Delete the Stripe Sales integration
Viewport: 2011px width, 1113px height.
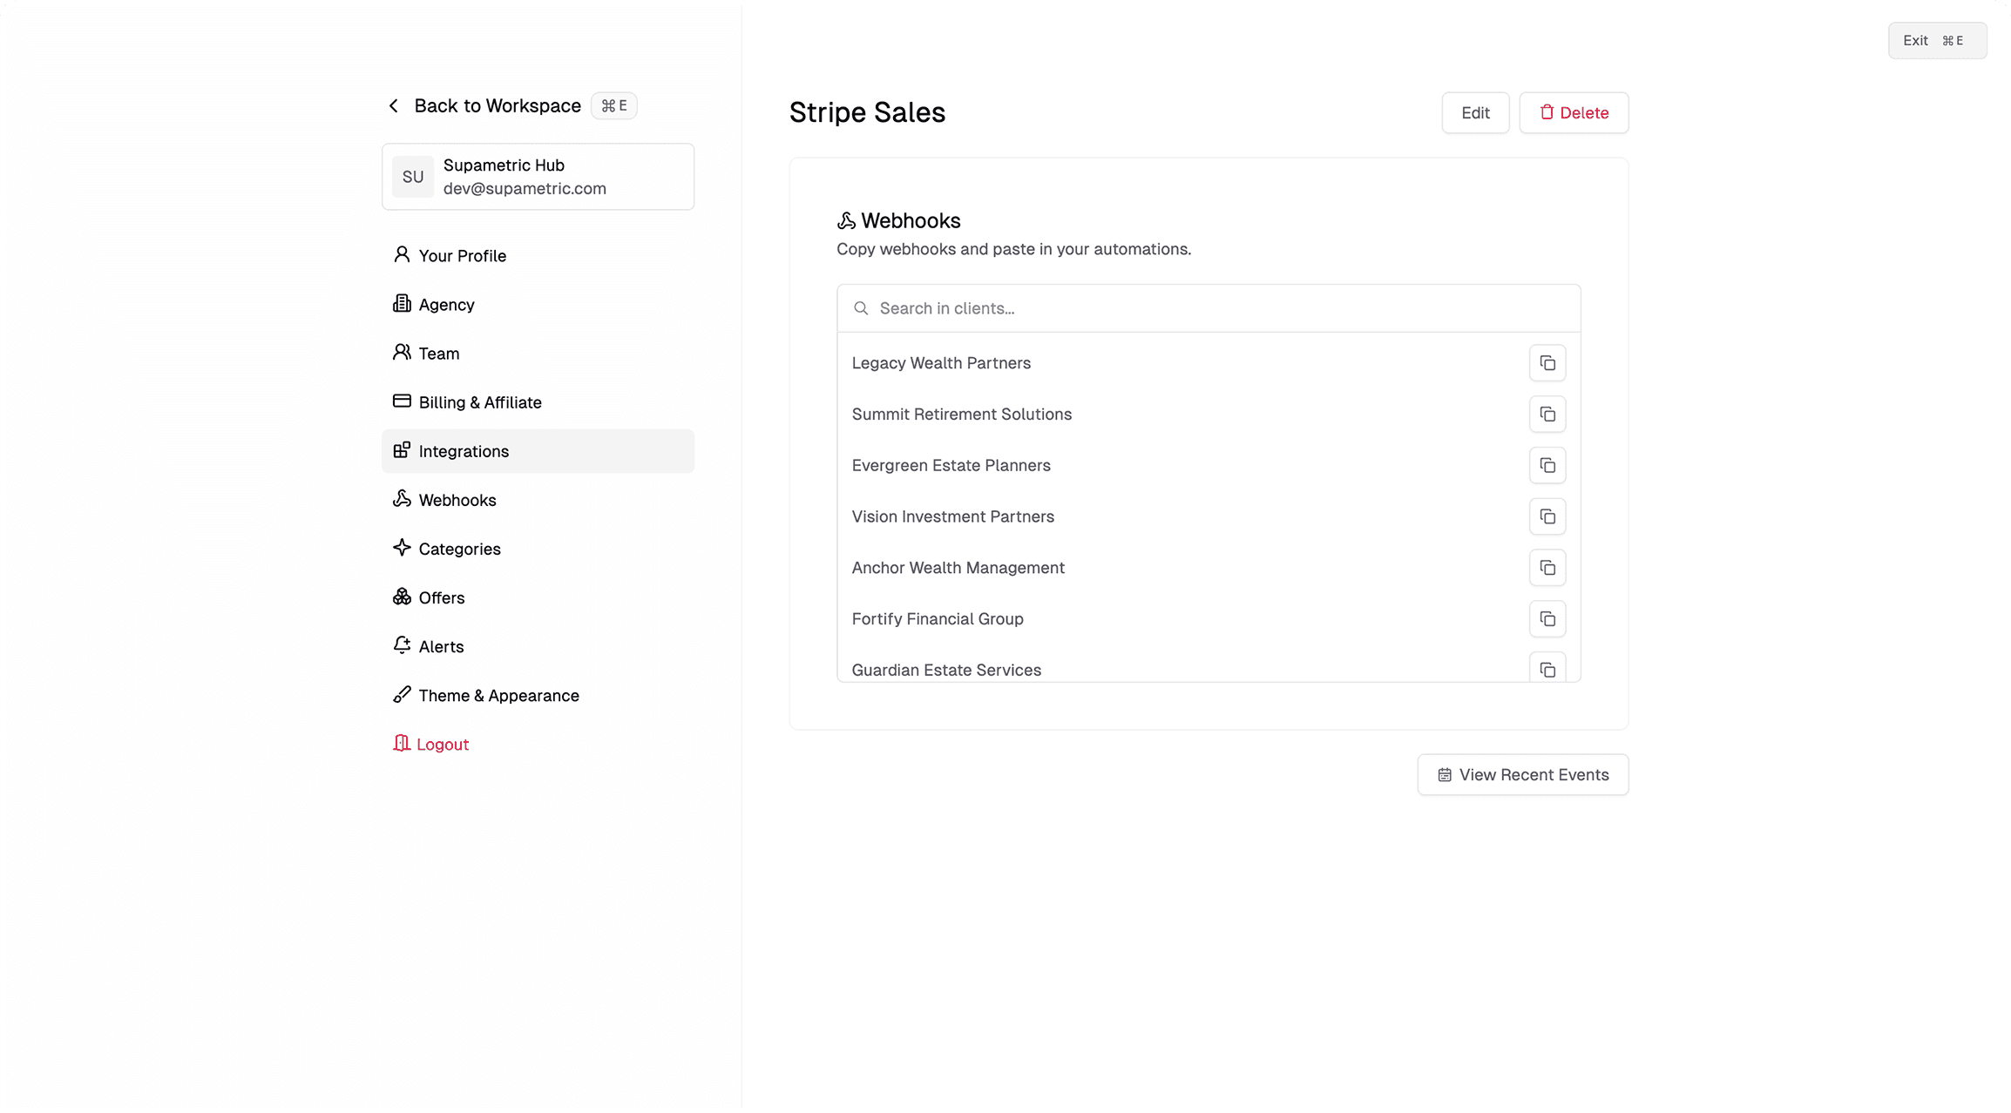(1573, 113)
